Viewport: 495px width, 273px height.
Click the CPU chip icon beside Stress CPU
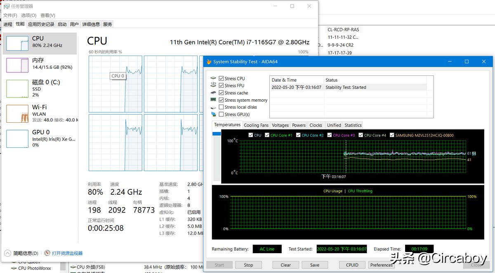coord(213,78)
